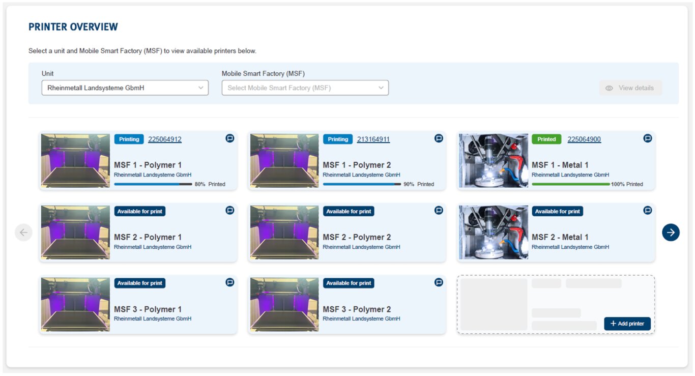Open print job link 225064900
The height and width of the screenshot is (376, 695).
coord(584,139)
